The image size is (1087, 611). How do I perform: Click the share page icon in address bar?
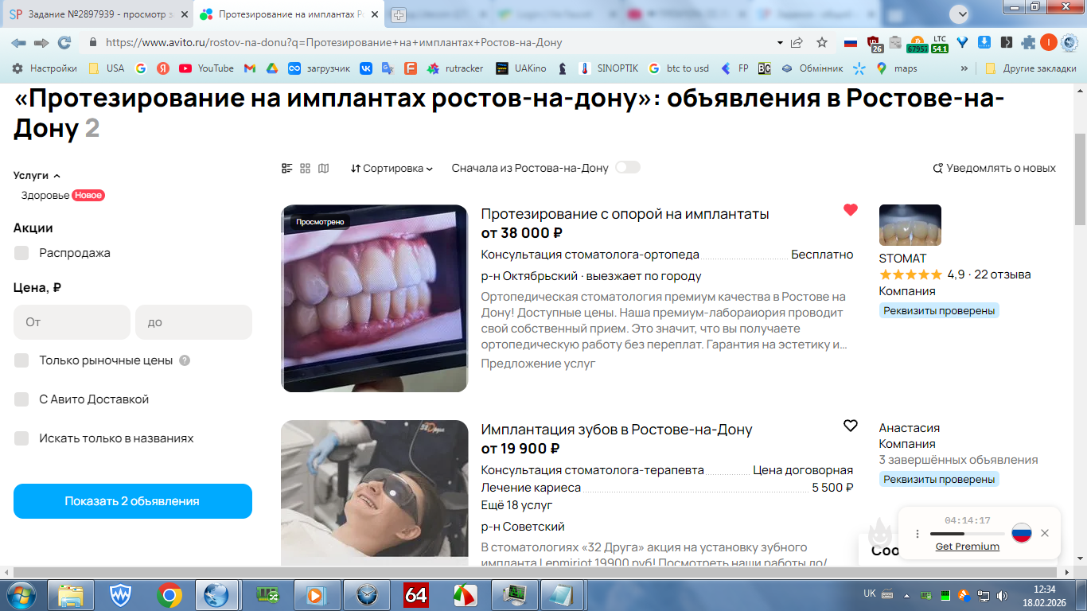(x=797, y=42)
